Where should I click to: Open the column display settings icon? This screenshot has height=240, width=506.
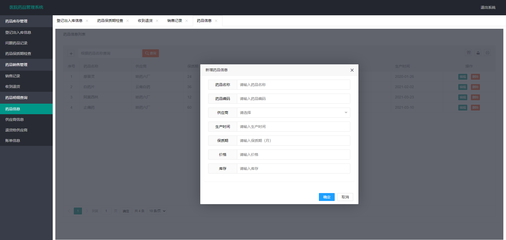[x=468, y=53]
